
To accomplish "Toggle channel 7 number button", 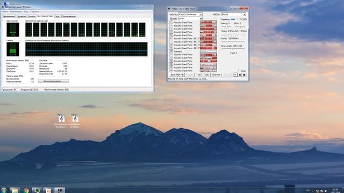I will pos(171,42).
